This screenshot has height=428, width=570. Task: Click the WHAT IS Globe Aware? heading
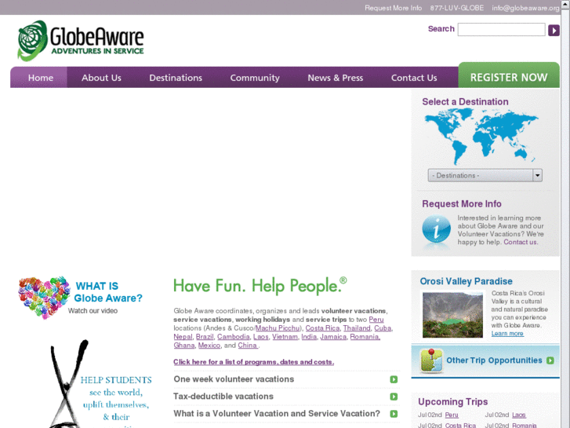[x=108, y=292]
